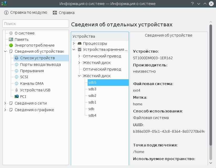Open 'Порты ввода/вывода' module
This screenshot has height=168, width=216.
(40, 65)
